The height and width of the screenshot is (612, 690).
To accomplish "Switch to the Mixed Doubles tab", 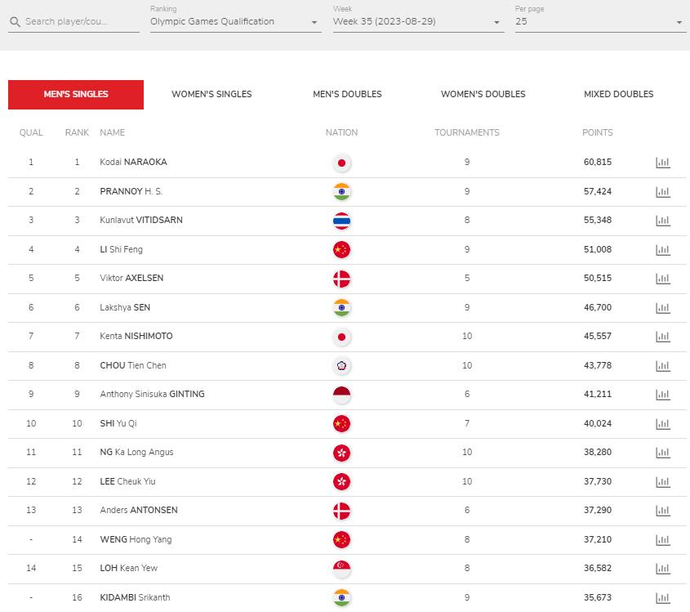I will (618, 94).
